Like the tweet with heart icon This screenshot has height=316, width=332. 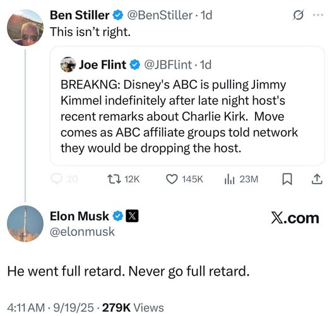(x=172, y=179)
